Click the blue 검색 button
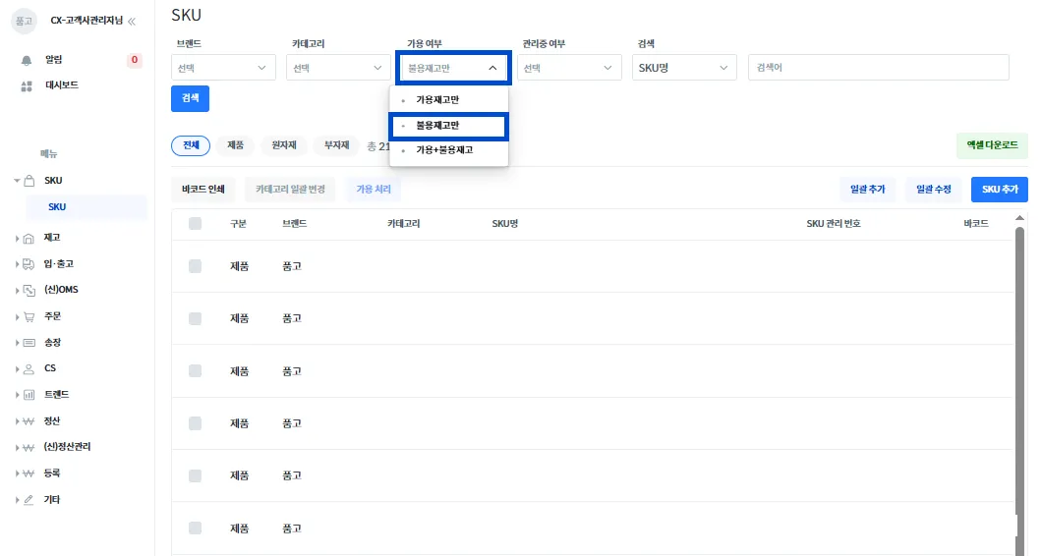The image size is (1041, 556). point(190,98)
